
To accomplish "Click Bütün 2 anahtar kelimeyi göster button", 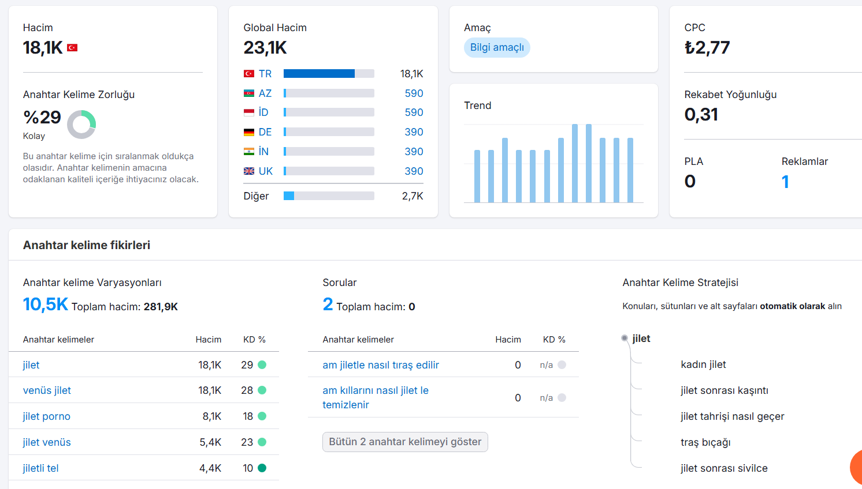I will pyautogui.click(x=405, y=442).
